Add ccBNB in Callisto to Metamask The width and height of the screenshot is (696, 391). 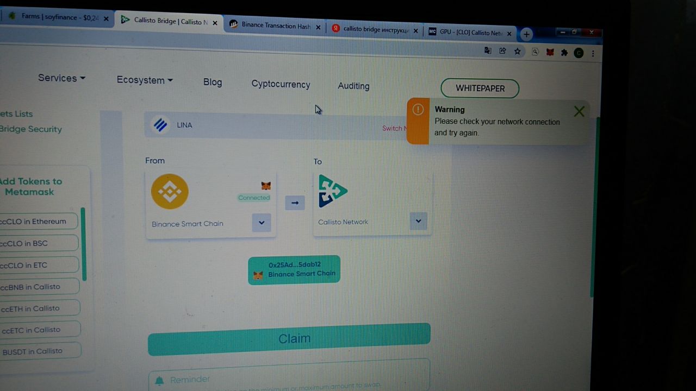click(x=40, y=286)
